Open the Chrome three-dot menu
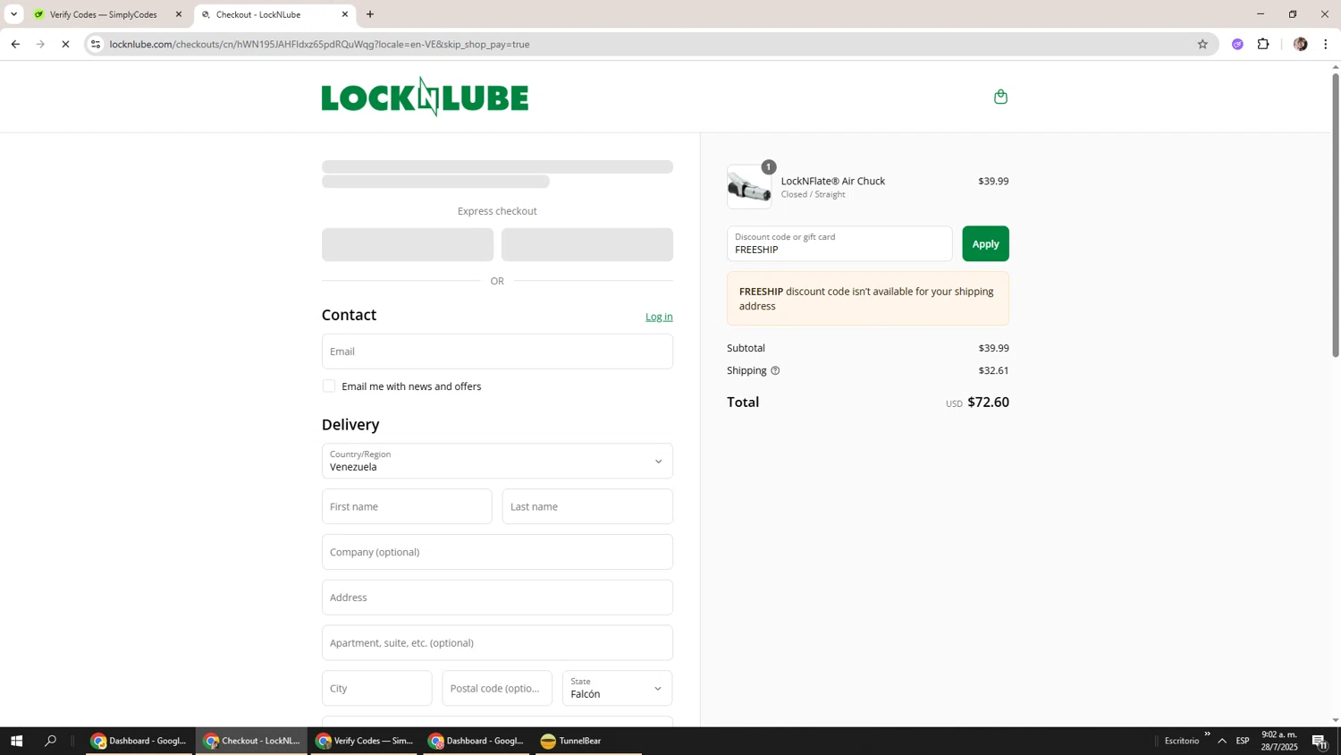This screenshot has width=1341, height=755. pos(1326,44)
